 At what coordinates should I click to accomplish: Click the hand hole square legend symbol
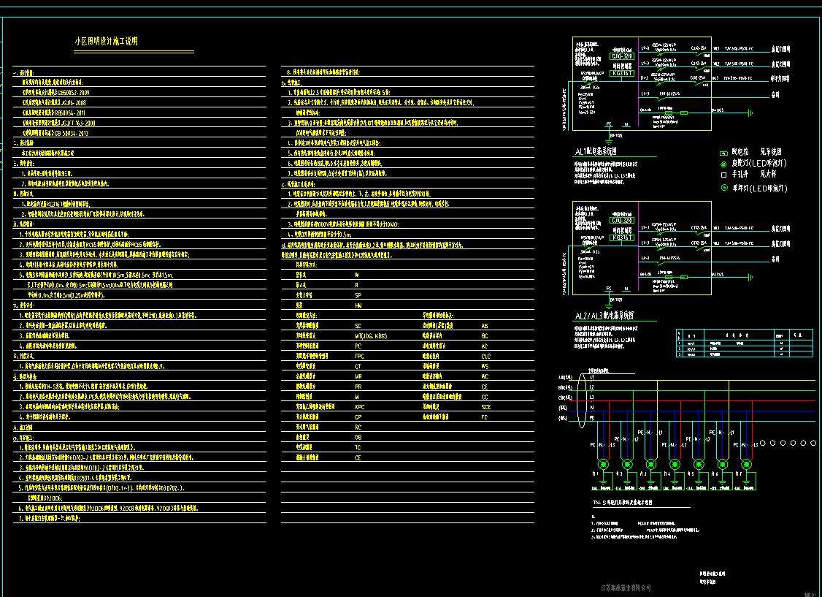click(723, 175)
